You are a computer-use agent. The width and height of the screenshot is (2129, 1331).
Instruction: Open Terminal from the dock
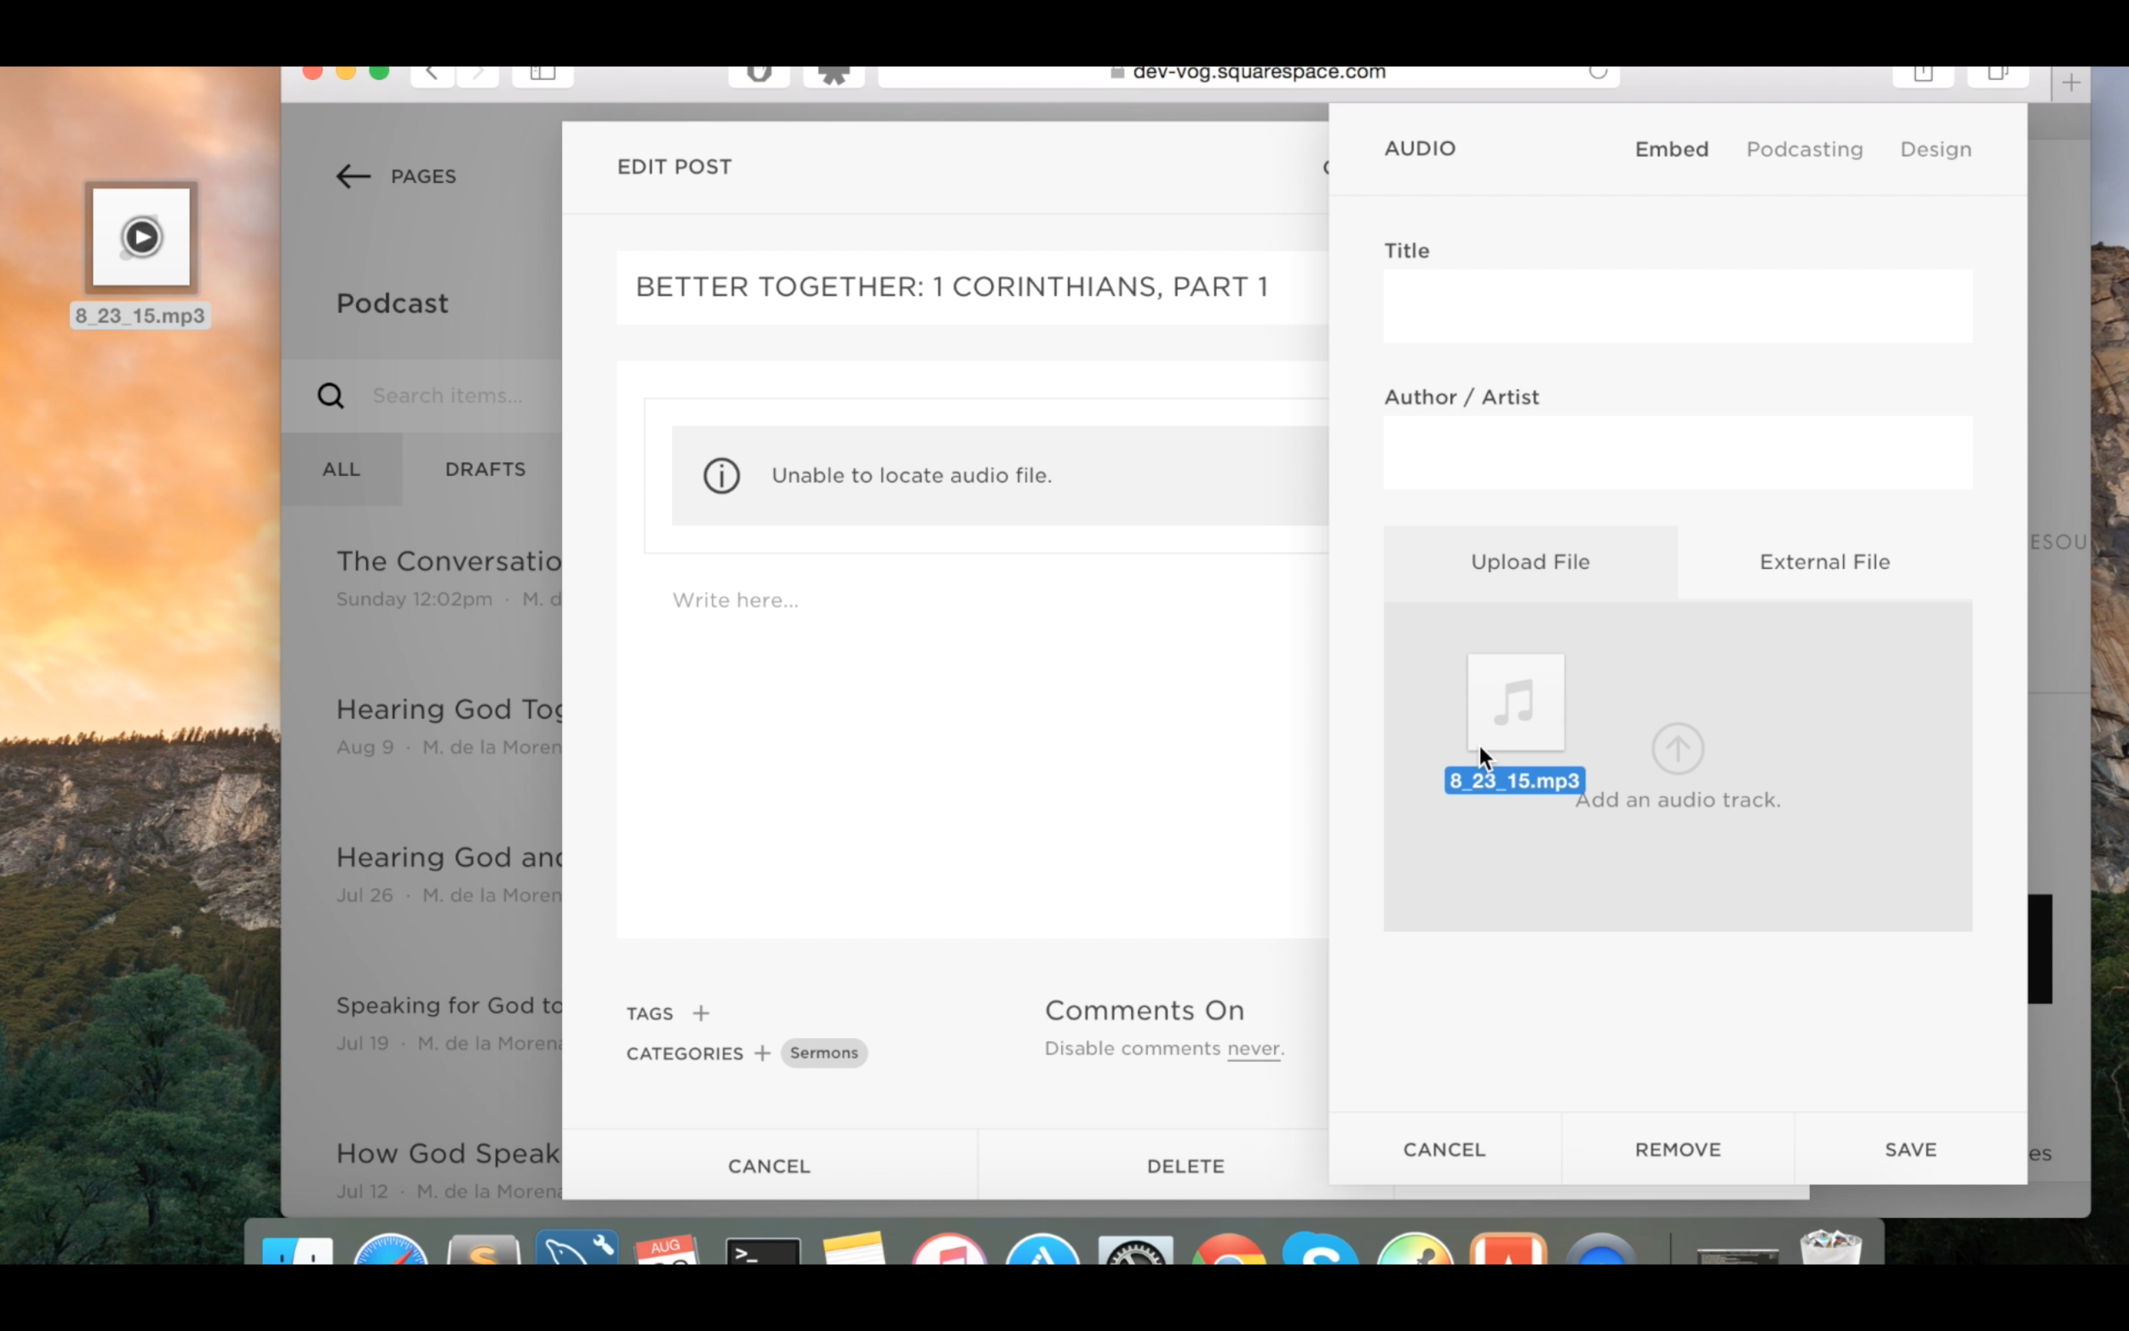pyautogui.click(x=762, y=1251)
